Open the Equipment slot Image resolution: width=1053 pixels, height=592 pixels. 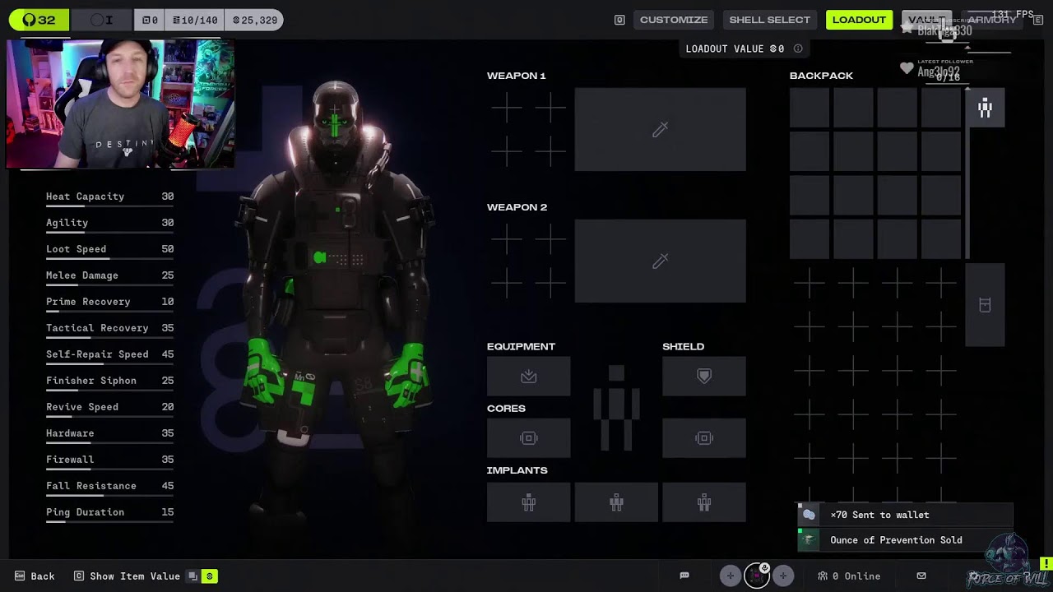point(528,377)
